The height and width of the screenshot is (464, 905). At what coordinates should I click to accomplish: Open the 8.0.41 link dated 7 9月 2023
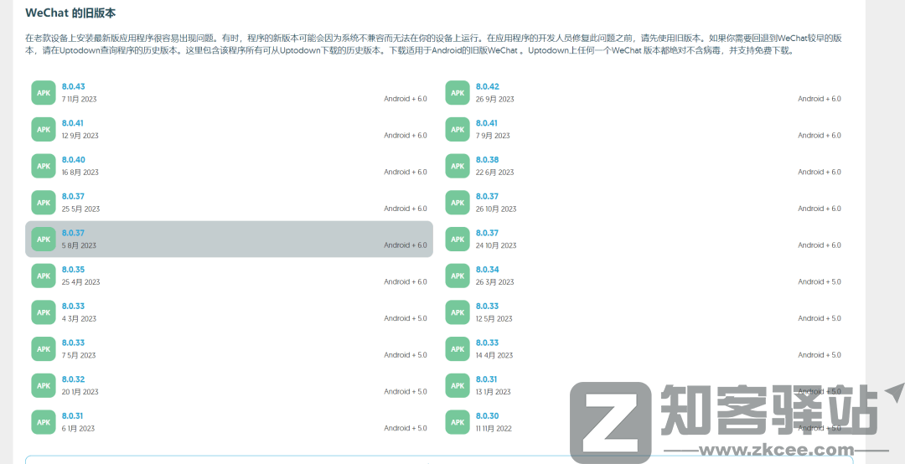click(487, 123)
